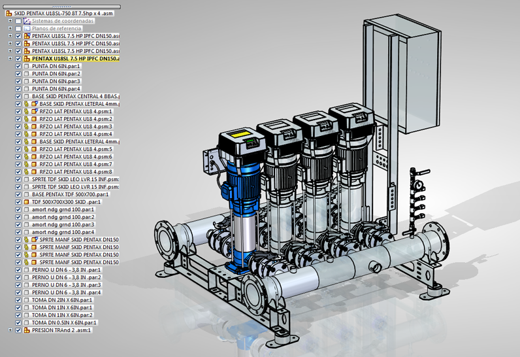Select the SKID PENTAX U18SL-750 8T root name
The height and width of the screenshot is (357, 520).
[63, 14]
